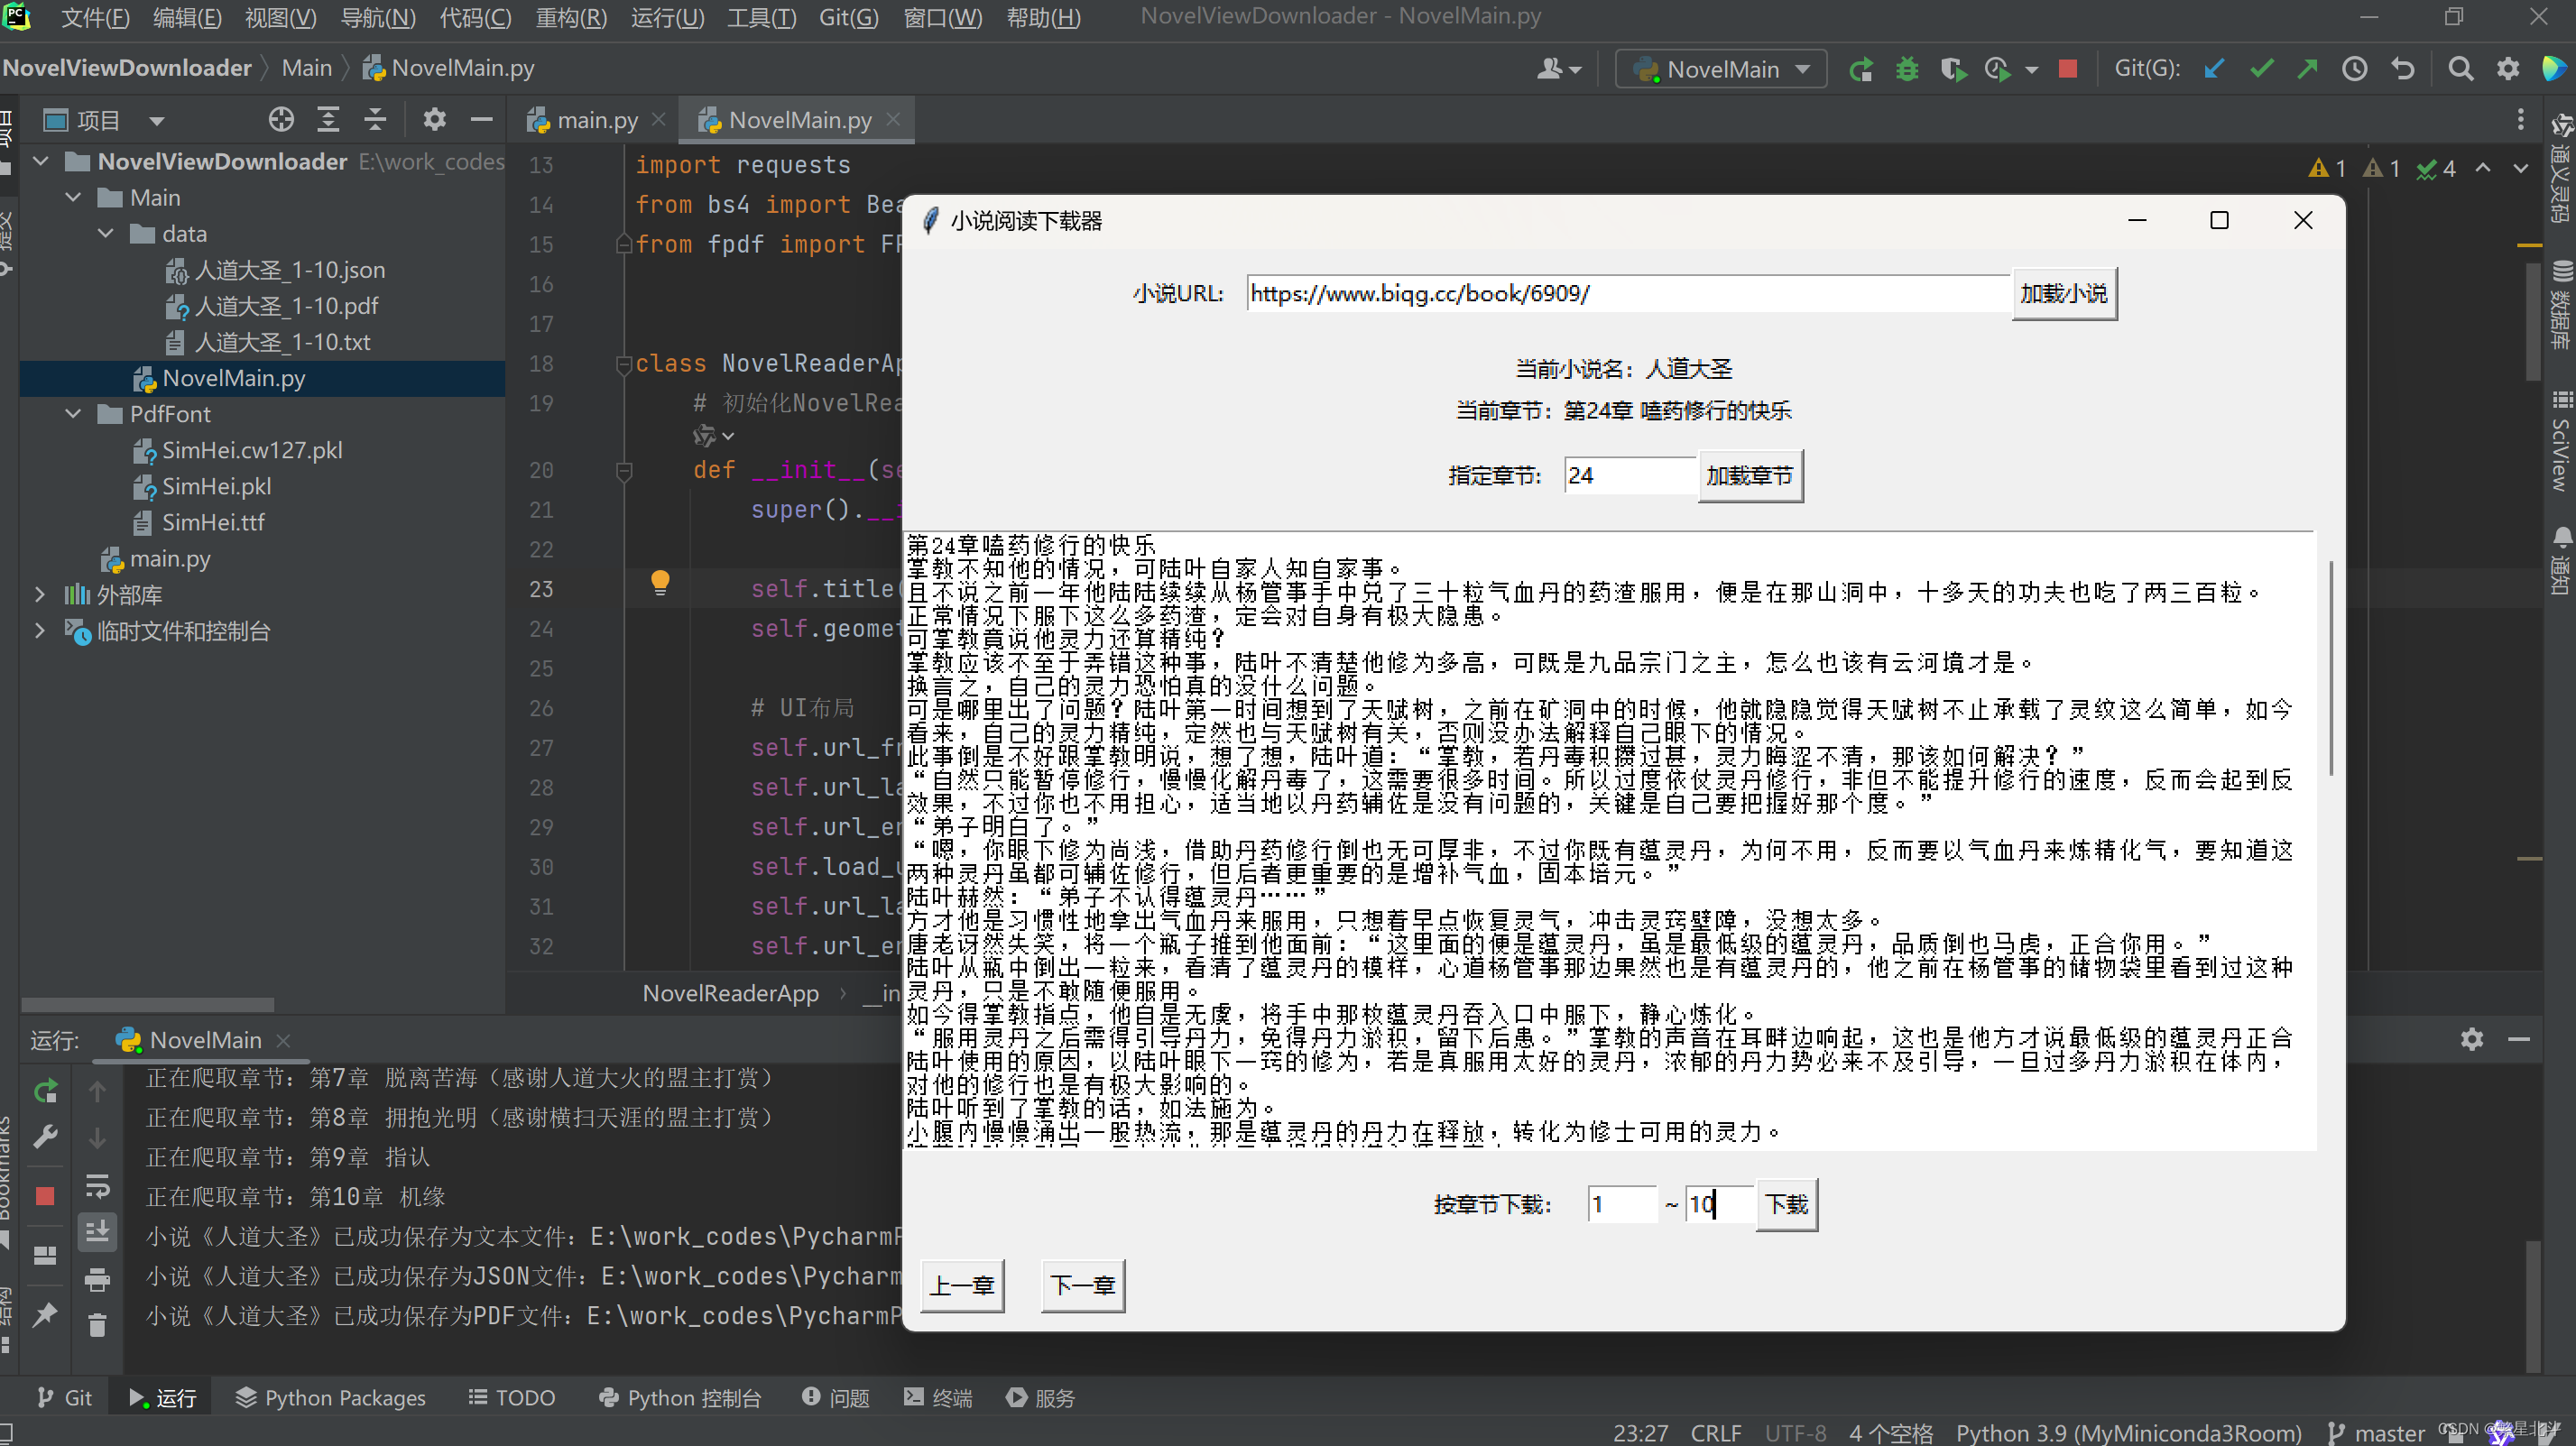Image resolution: width=2576 pixels, height=1446 pixels.
Task: Collapse the PdfFont folder in project tree
Action: [x=73, y=414]
